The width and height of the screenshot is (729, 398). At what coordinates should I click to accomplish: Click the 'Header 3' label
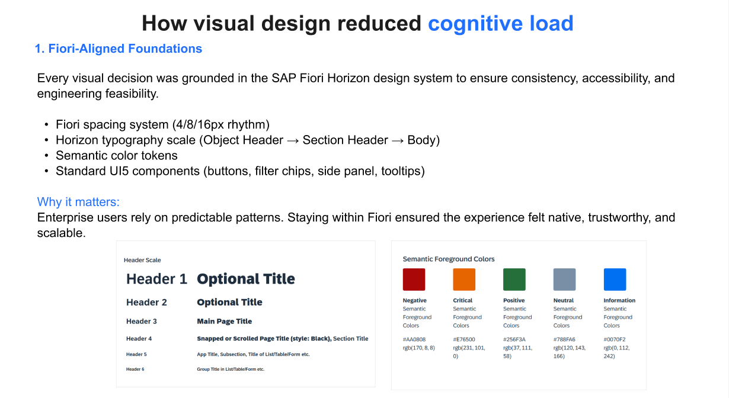pos(142,322)
